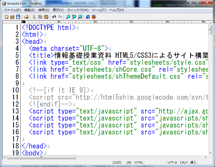
Task: Preview page in Firefox icon
Action: tap(94, 17)
